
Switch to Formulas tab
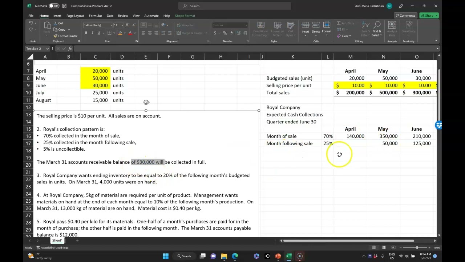(95, 16)
